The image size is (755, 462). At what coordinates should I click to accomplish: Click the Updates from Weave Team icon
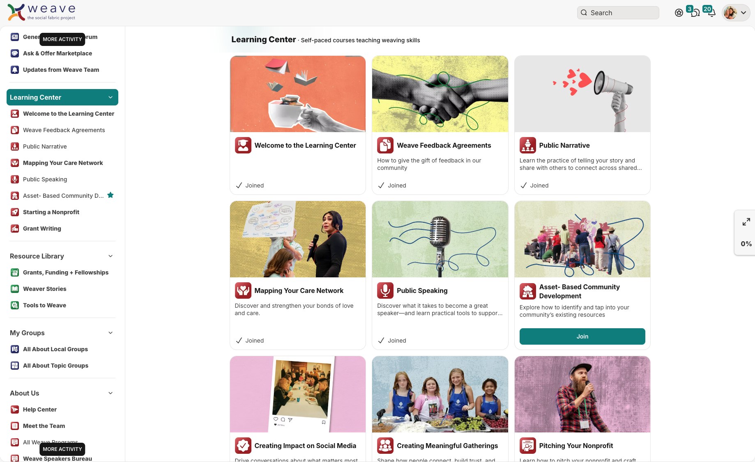click(x=15, y=70)
